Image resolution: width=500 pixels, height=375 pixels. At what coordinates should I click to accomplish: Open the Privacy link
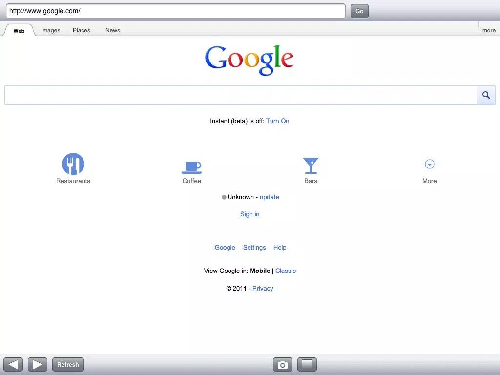point(262,288)
